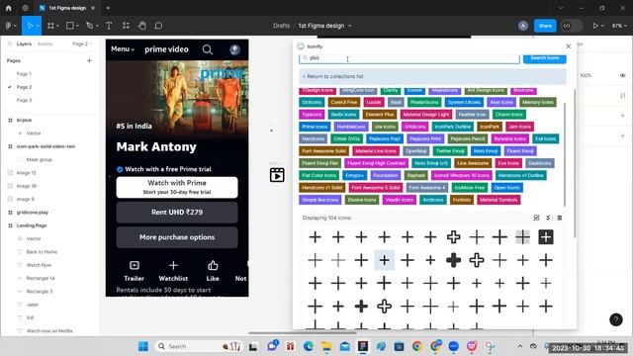
Task: Click the Windows taskbar Search box
Action: 198,346
